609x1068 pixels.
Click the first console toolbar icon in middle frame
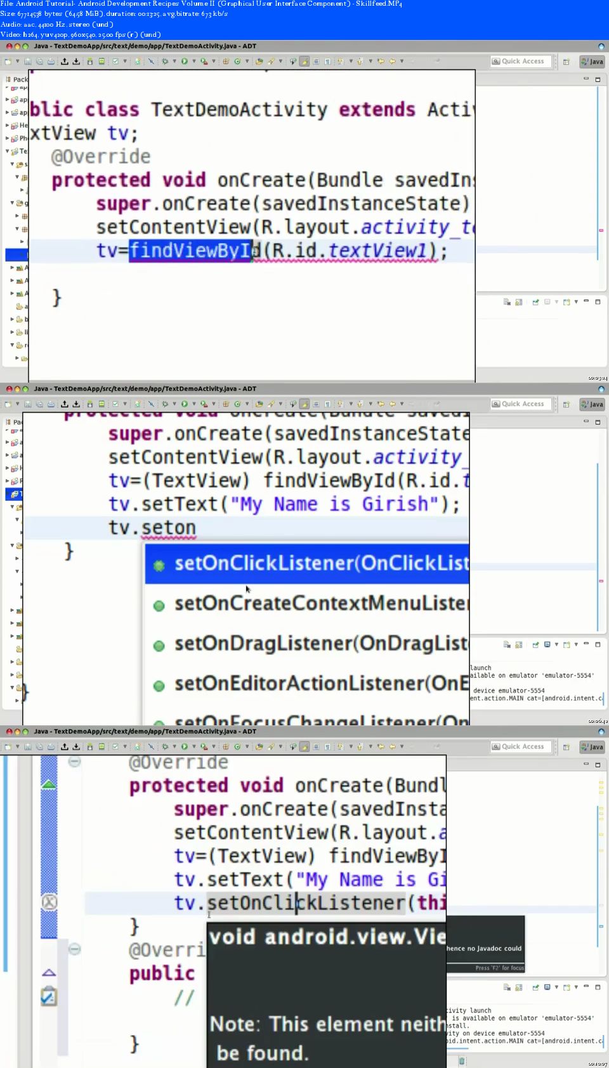[x=507, y=644]
